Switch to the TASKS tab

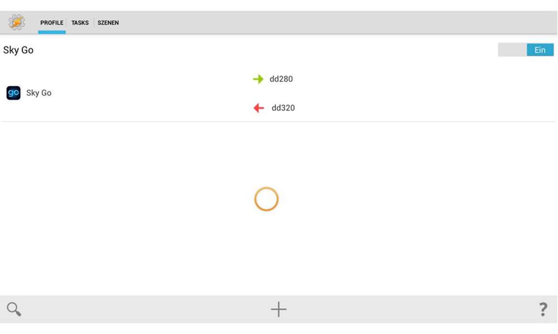[x=80, y=23]
